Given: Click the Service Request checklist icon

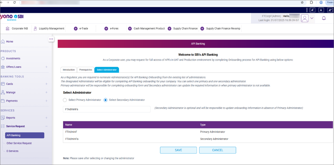Looking at the screenshot, I should tap(3, 126).
